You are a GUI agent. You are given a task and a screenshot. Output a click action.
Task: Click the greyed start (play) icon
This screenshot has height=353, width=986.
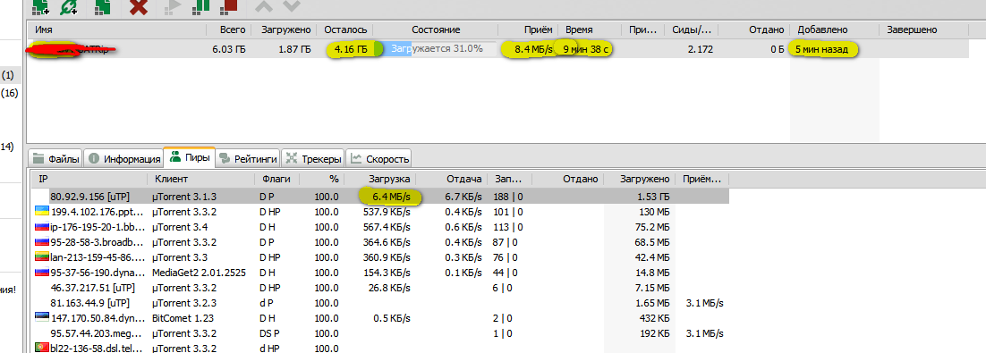point(173,6)
